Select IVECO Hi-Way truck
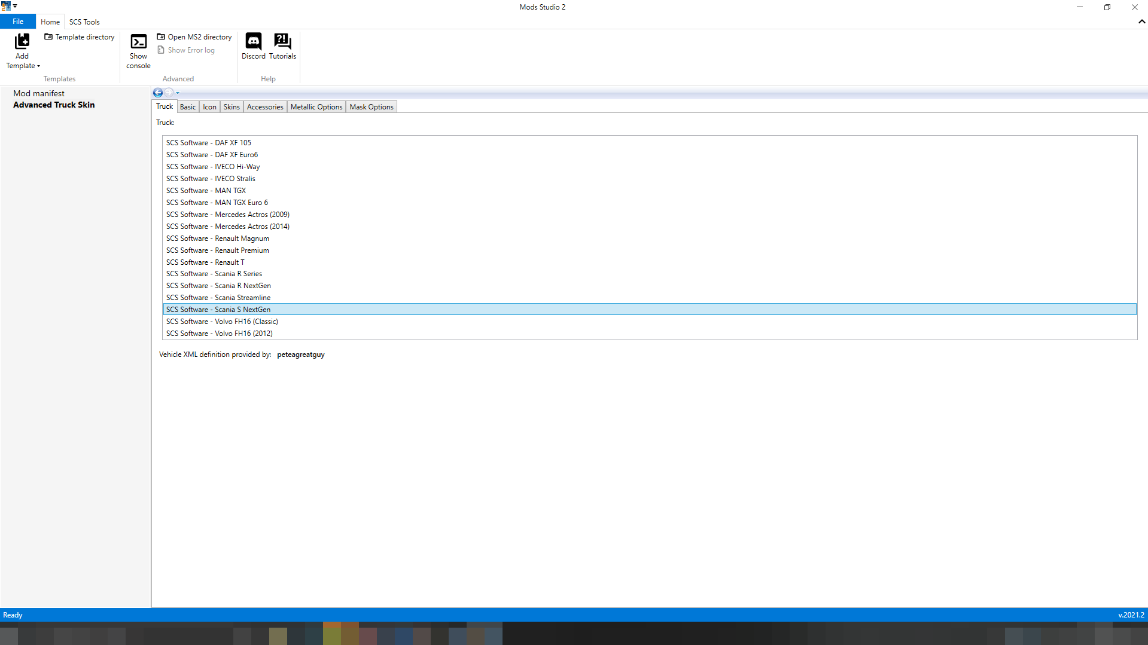The height and width of the screenshot is (645, 1148). [650, 167]
